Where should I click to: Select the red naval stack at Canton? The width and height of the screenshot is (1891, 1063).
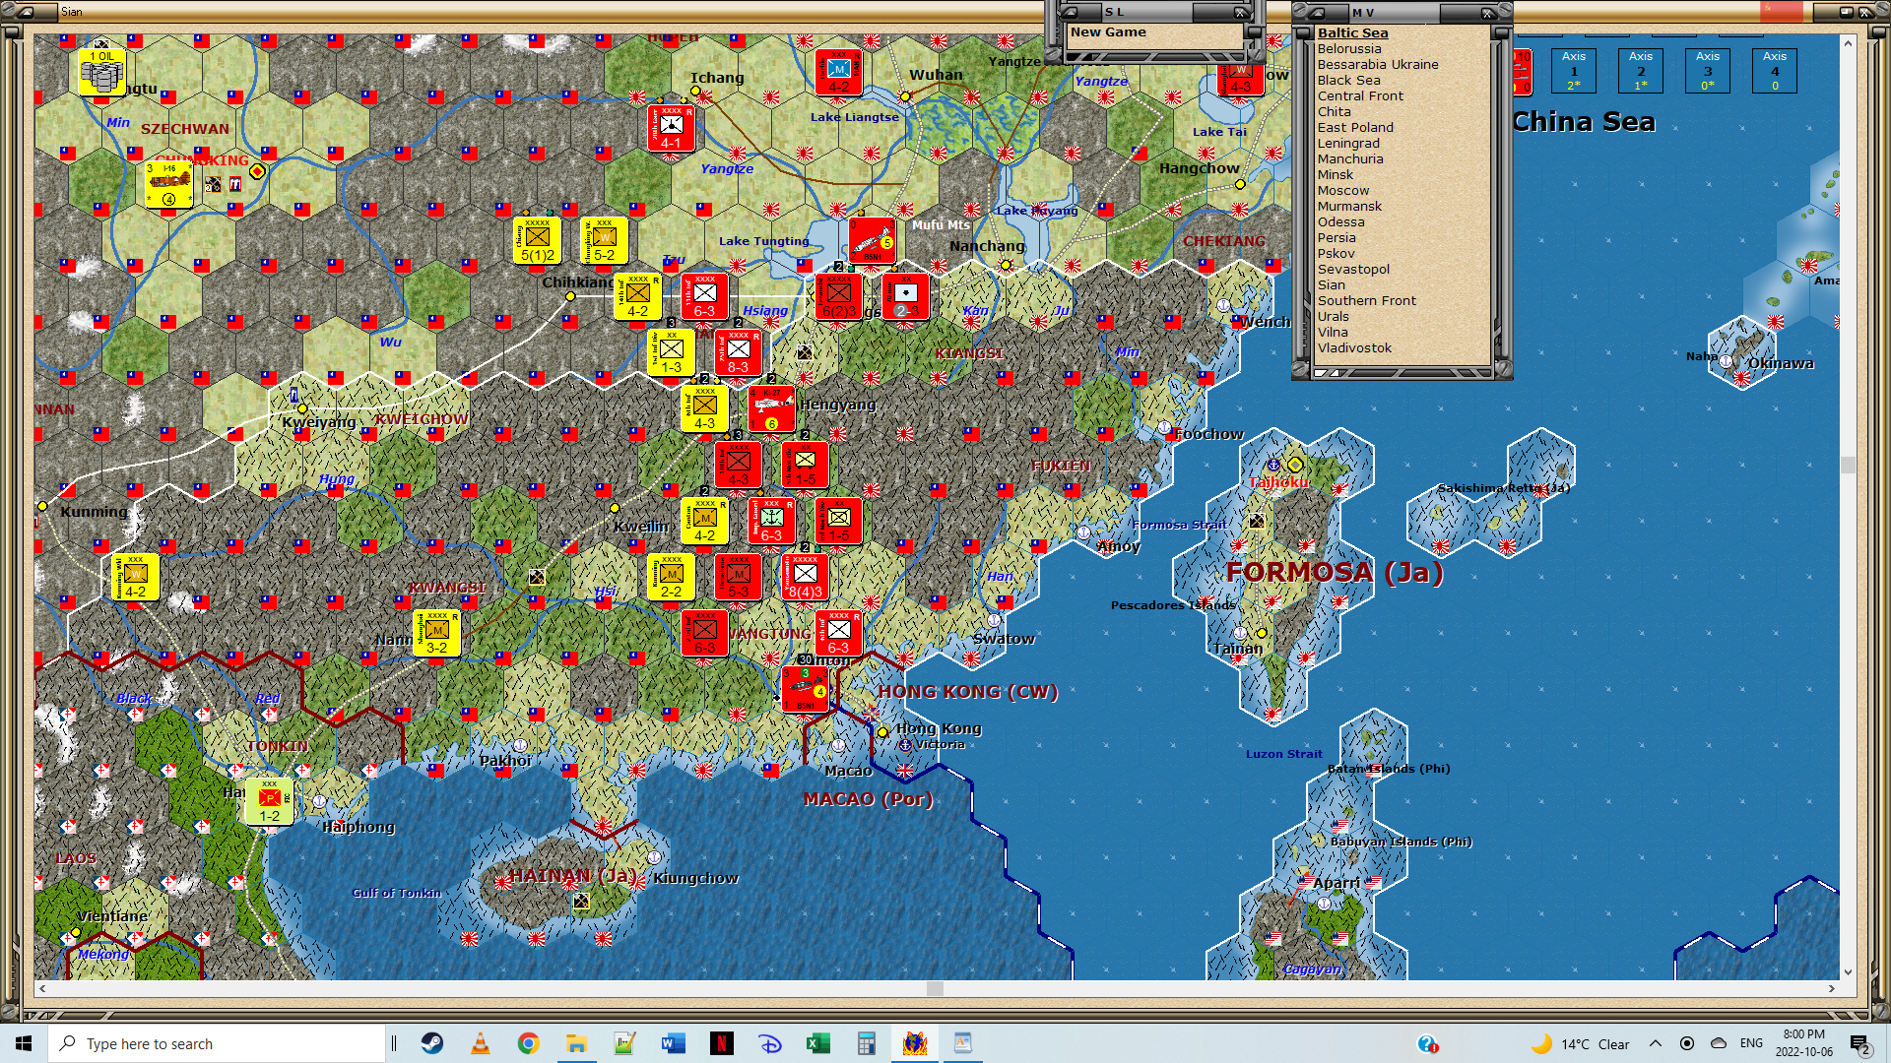point(805,689)
